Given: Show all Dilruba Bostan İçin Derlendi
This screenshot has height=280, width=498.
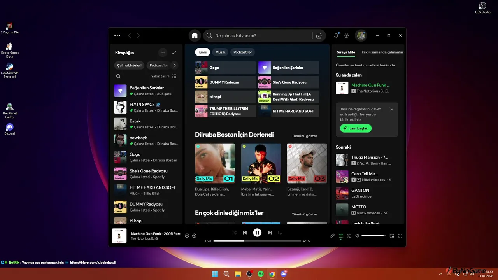Looking at the screenshot, I should (x=305, y=136).
